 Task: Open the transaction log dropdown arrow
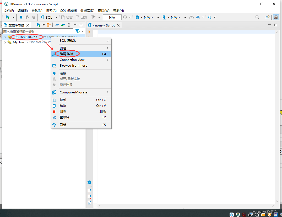tap(130, 18)
